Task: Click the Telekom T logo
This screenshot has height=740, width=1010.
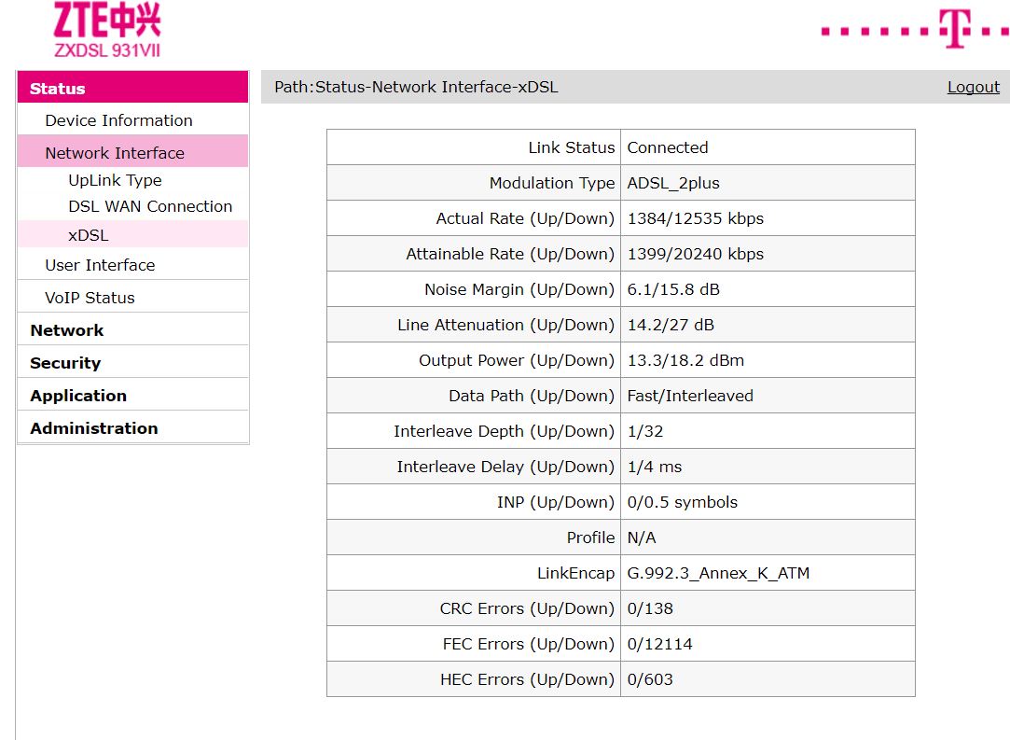Action: (953, 29)
